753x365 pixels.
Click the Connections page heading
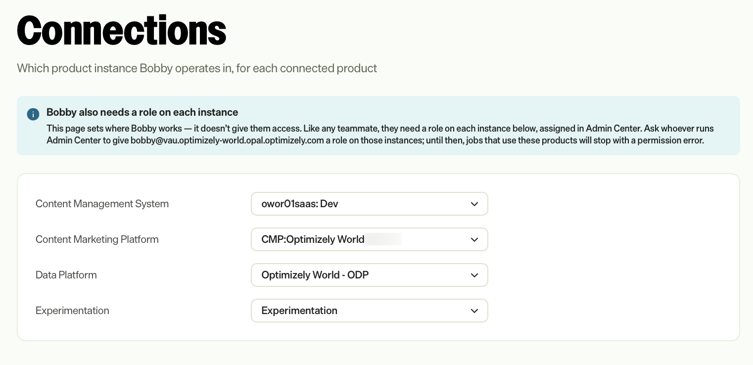pyautogui.click(x=122, y=31)
